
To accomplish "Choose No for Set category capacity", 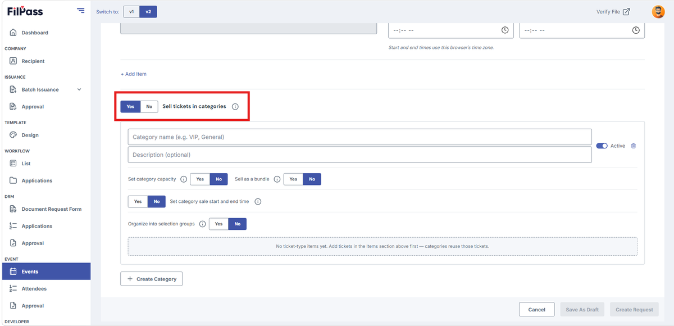I will point(218,179).
